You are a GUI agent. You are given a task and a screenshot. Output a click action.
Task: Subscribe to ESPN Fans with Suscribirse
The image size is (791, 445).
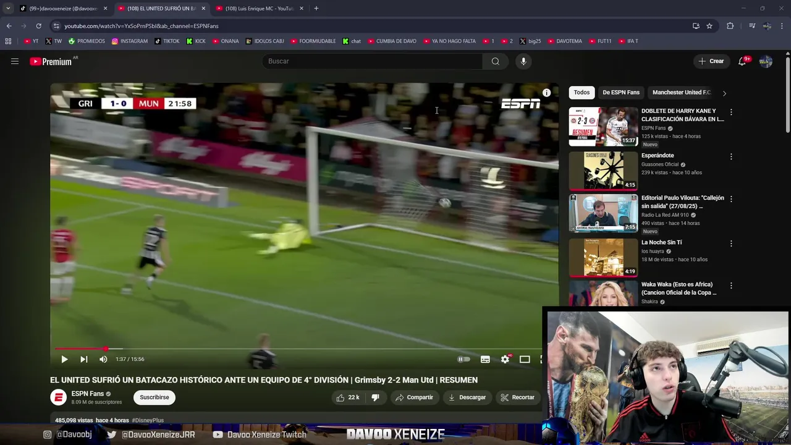[154, 397]
